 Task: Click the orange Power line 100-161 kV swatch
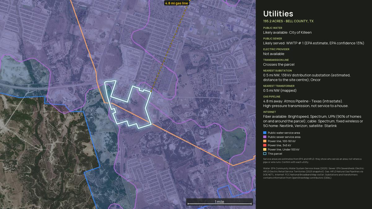(265, 141)
